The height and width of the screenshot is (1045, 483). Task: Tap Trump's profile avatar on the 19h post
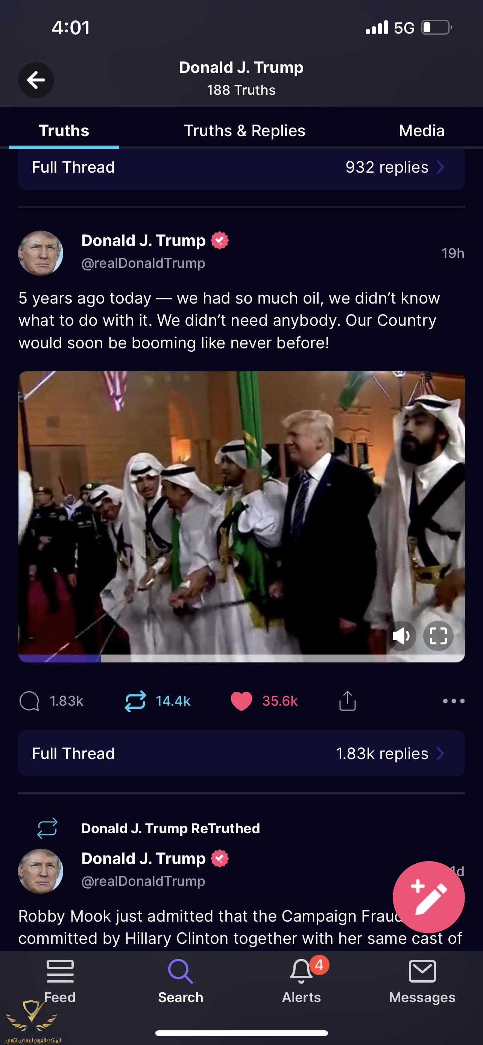click(41, 253)
